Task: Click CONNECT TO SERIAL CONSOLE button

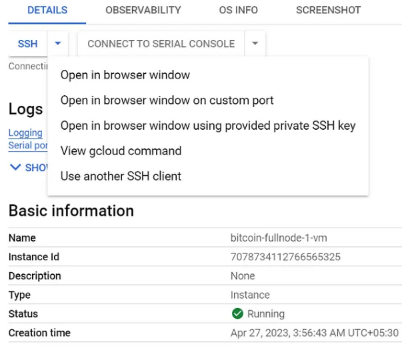Action: [x=161, y=44]
